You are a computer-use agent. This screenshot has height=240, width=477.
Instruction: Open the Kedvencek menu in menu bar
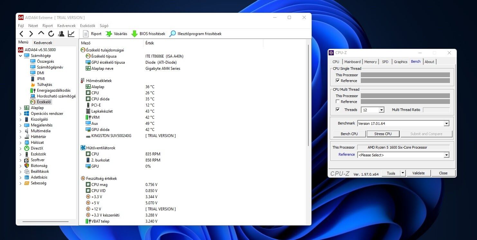coord(66,26)
